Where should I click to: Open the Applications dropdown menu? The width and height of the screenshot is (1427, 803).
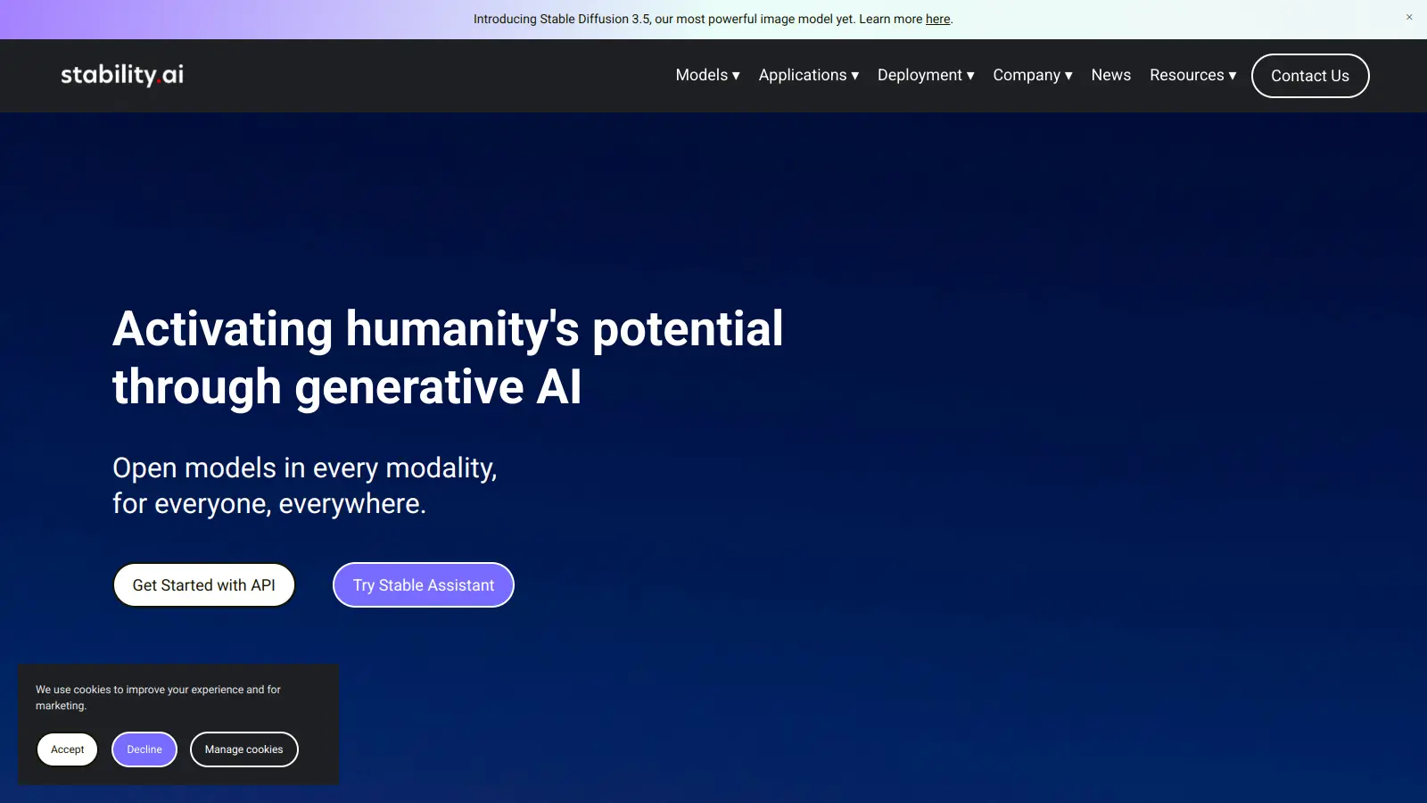[x=803, y=75]
